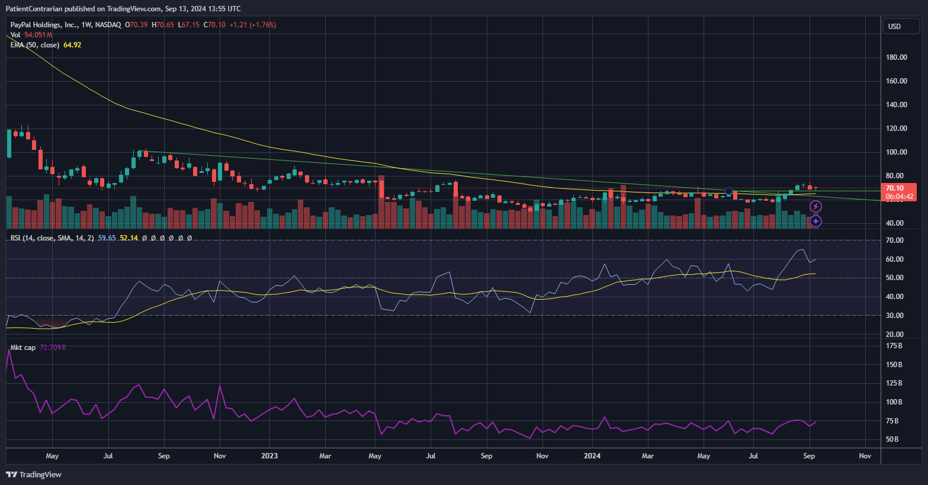Click the 50 B market cap axis label
This screenshot has width=928, height=485.
[x=892, y=439]
